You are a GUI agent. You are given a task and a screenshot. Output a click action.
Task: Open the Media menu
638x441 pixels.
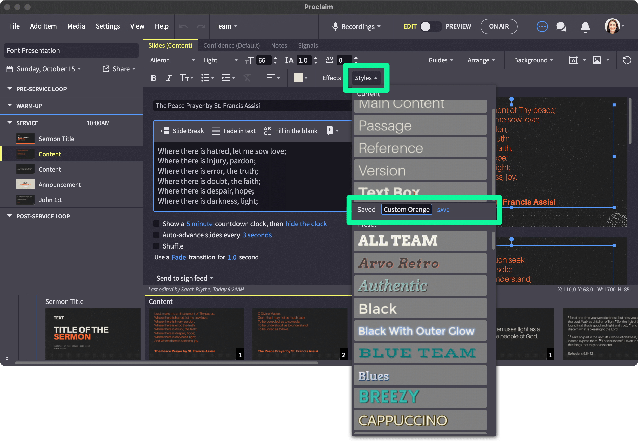click(x=76, y=26)
